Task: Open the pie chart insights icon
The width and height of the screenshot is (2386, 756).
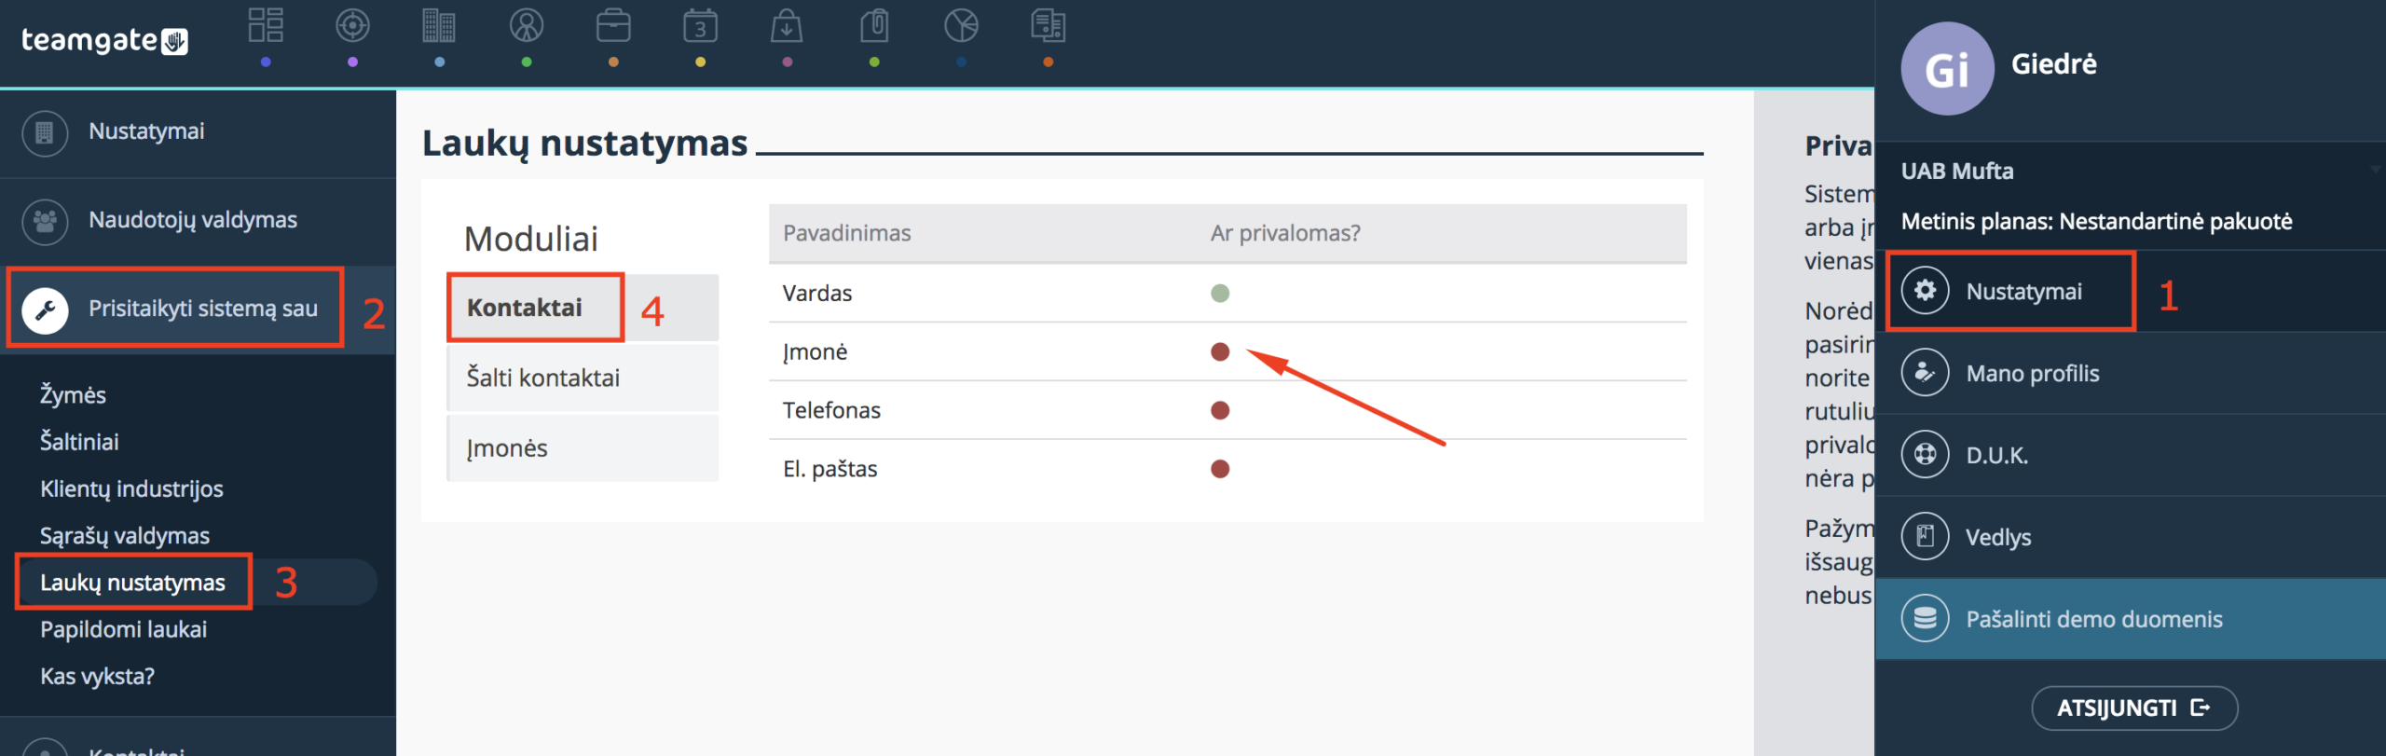Action: tap(961, 25)
